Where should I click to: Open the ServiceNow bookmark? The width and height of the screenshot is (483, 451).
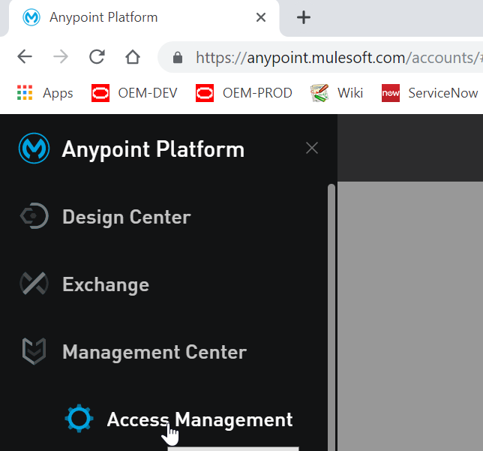[430, 93]
